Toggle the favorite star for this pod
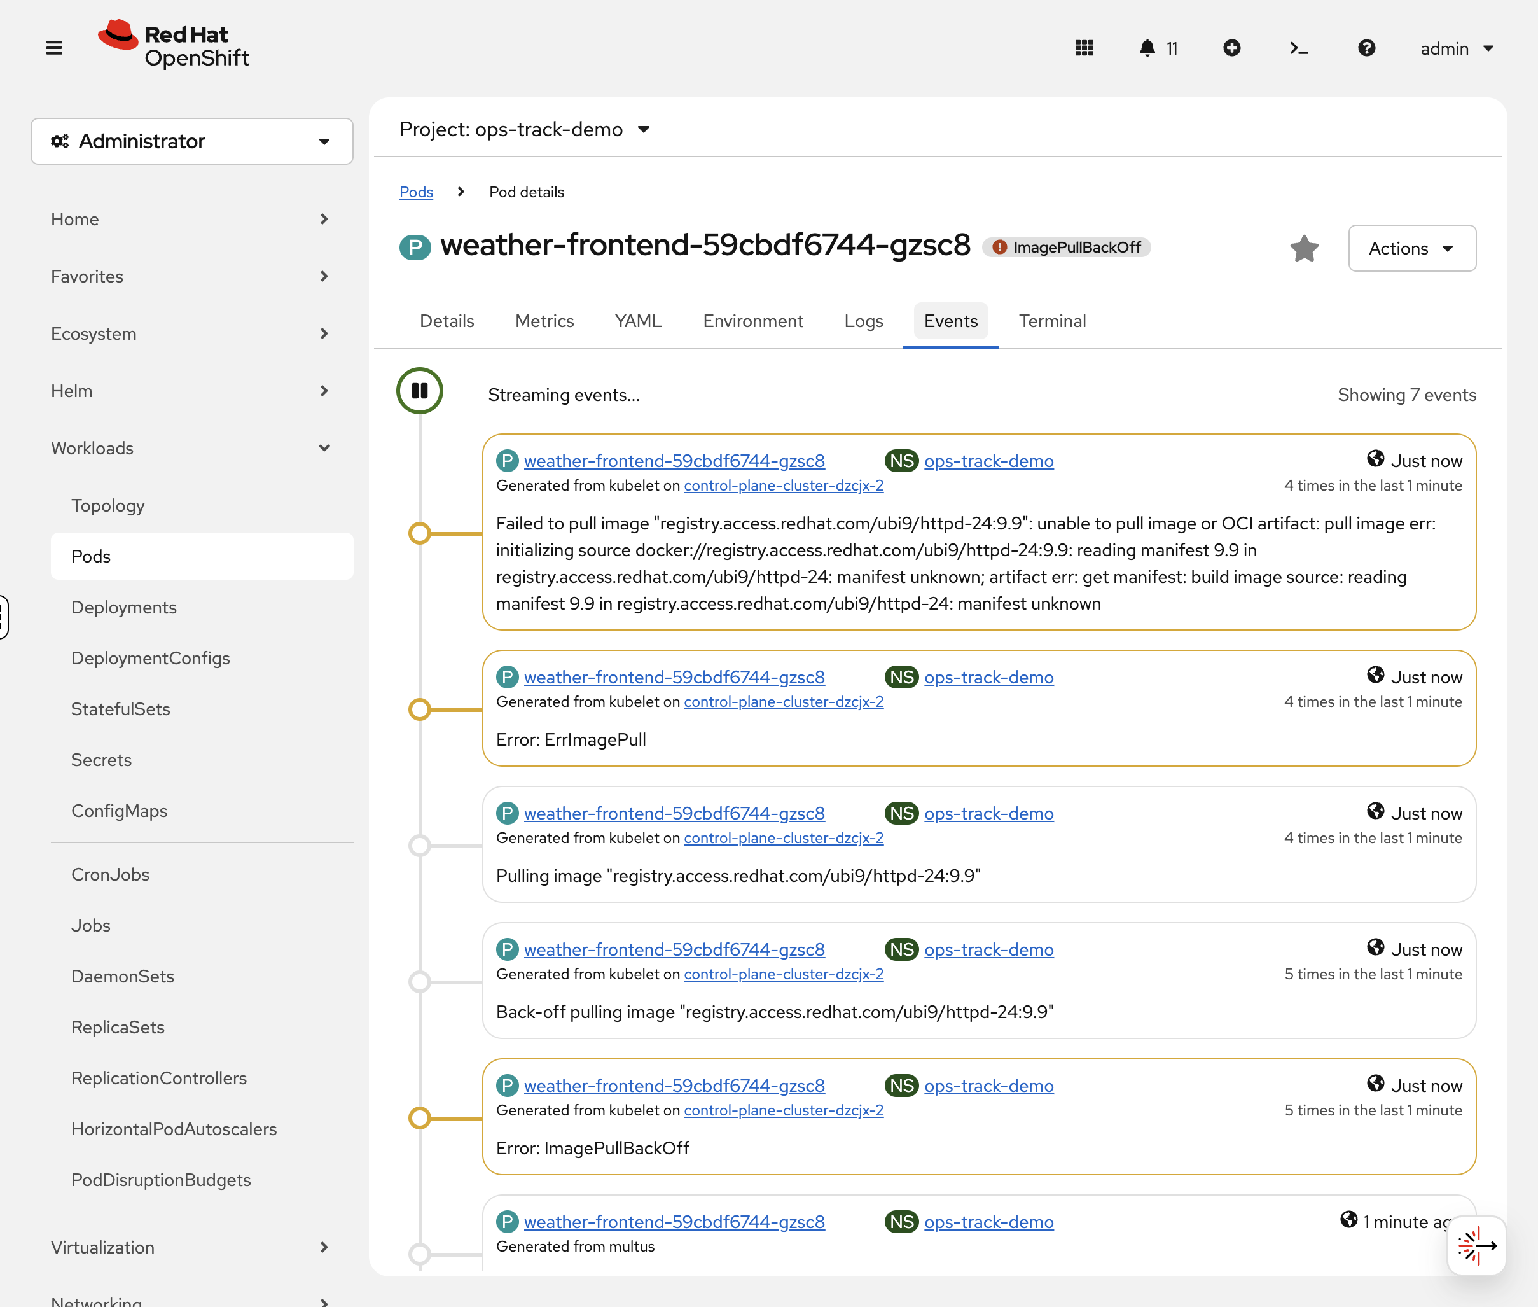This screenshot has height=1307, width=1538. tap(1305, 248)
